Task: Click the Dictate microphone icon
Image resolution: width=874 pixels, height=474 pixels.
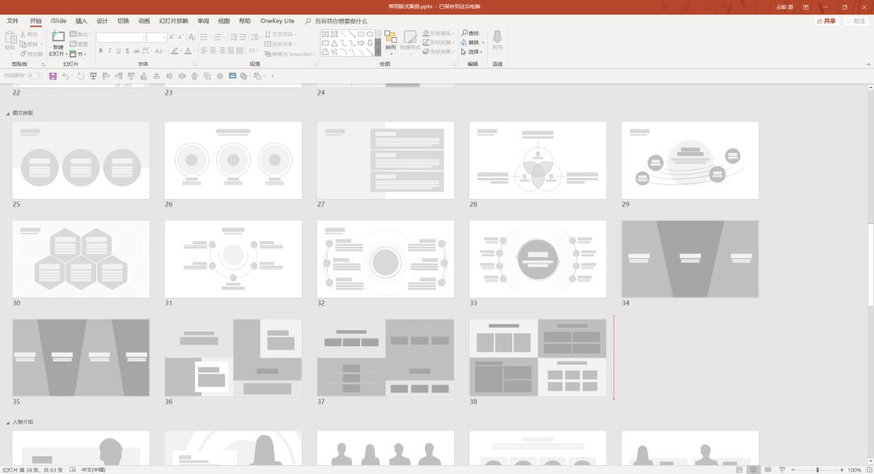Action: pos(497,36)
